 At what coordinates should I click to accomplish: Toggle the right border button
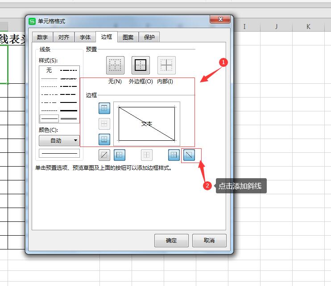(174, 155)
